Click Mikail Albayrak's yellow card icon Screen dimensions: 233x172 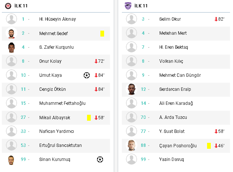[x=89, y=118]
